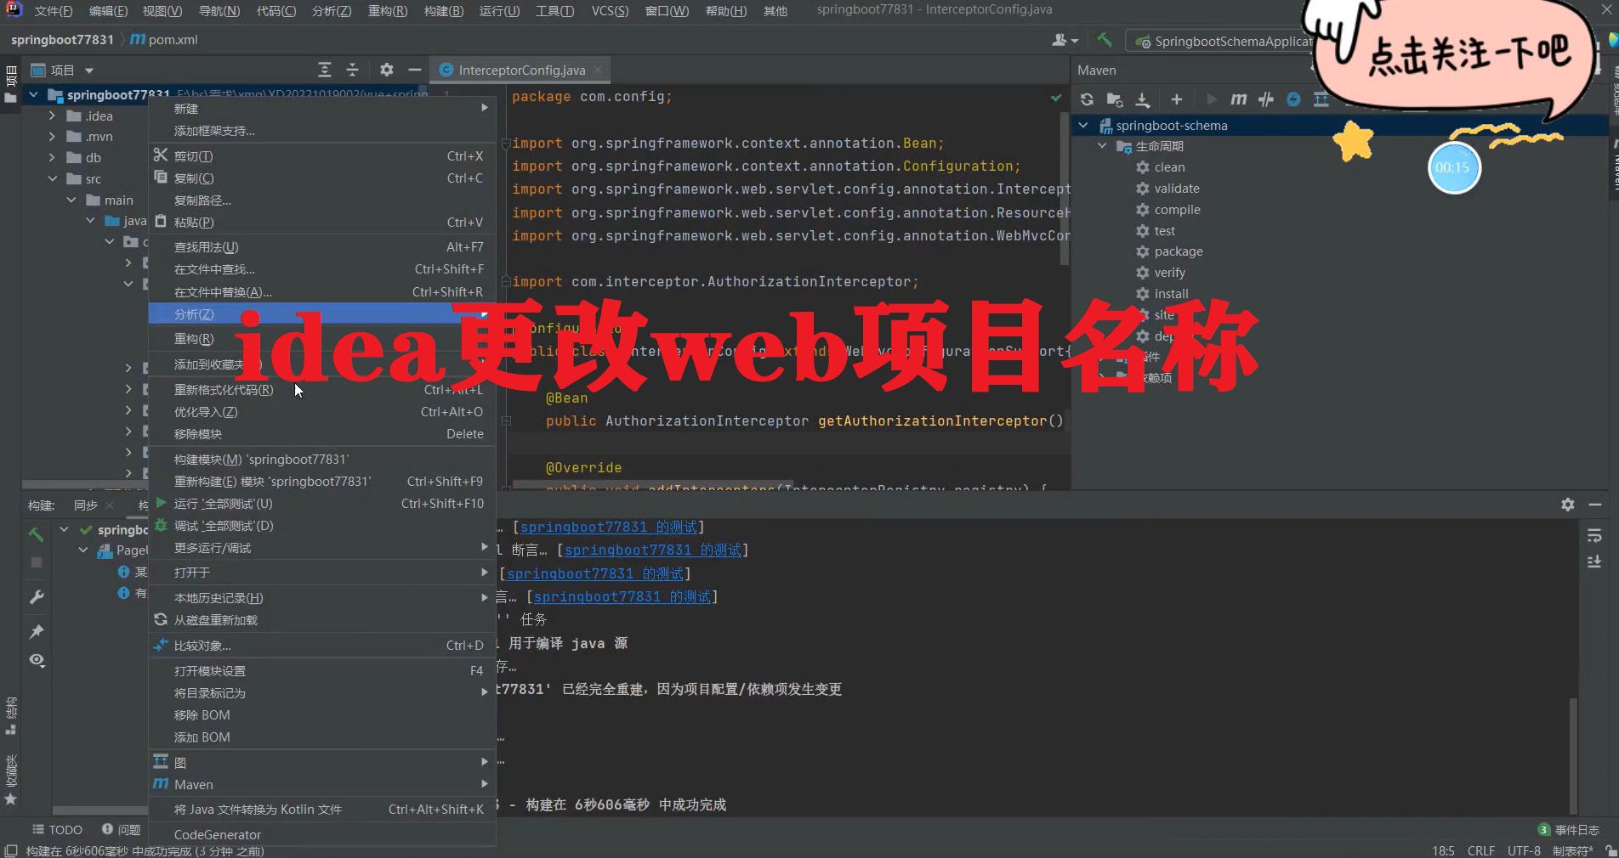Toggle Maven offline mode blue icon
Image resolution: width=1619 pixels, height=858 pixels.
[1293, 99]
